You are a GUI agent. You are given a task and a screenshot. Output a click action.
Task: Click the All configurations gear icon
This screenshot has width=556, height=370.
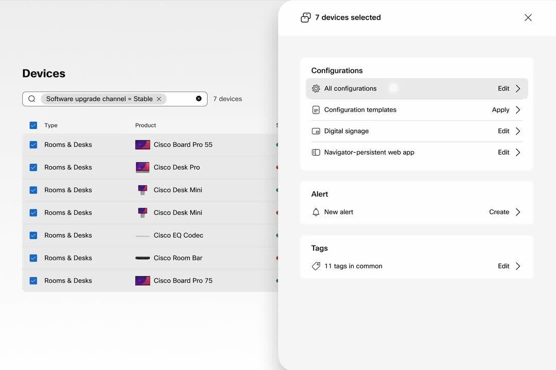[x=316, y=88]
